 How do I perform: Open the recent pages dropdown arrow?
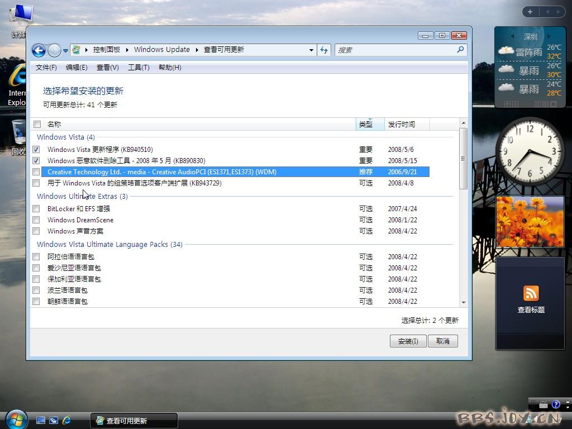coord(65,50)
